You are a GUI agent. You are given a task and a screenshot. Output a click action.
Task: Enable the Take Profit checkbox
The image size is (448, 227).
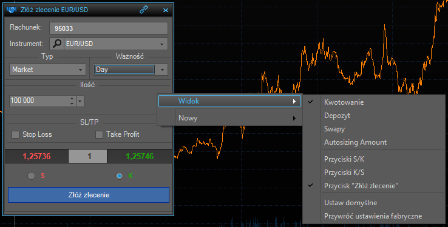[99, 134]
